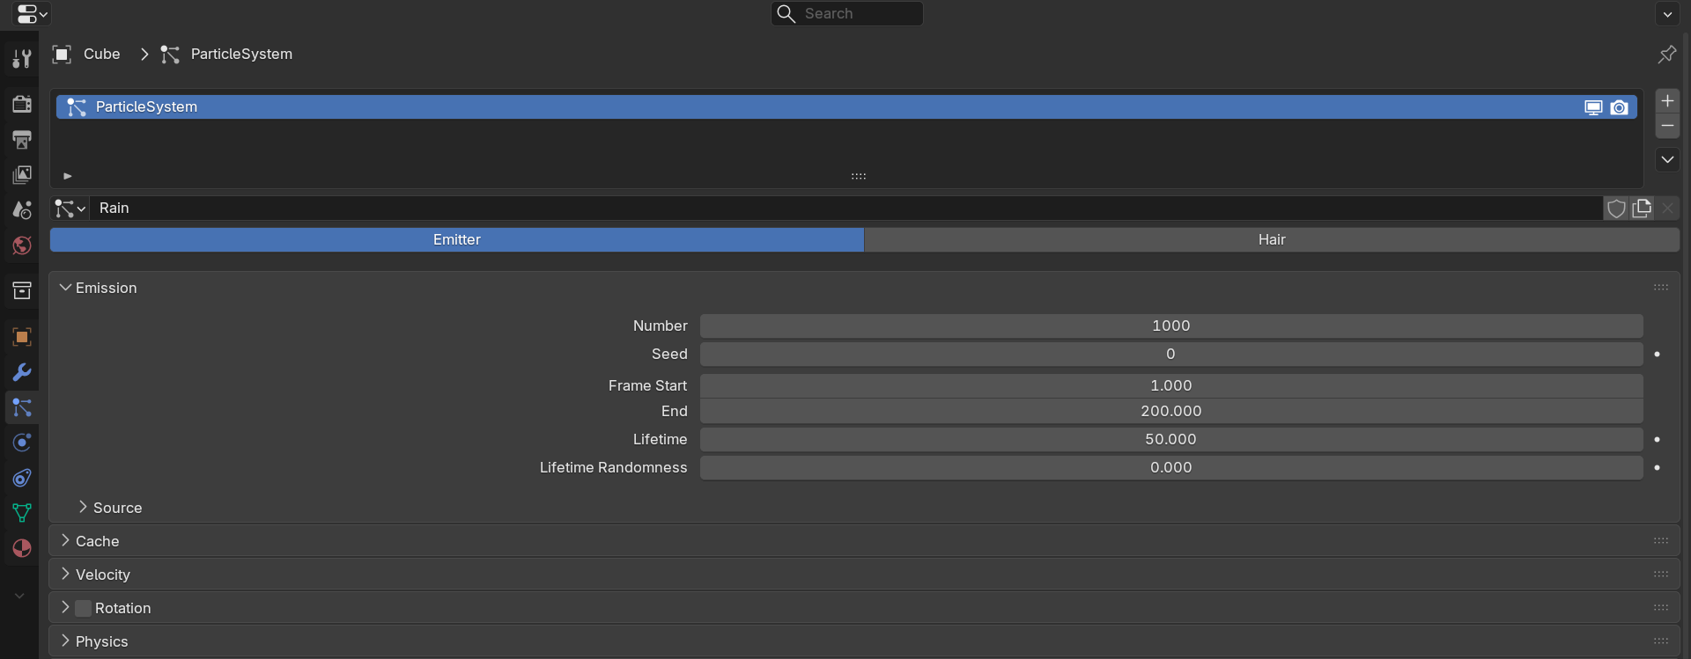Click the search magnifier icon
The width and height of the screenshot is (1691, 659).
pyautogui.click(x=786, y=13)
